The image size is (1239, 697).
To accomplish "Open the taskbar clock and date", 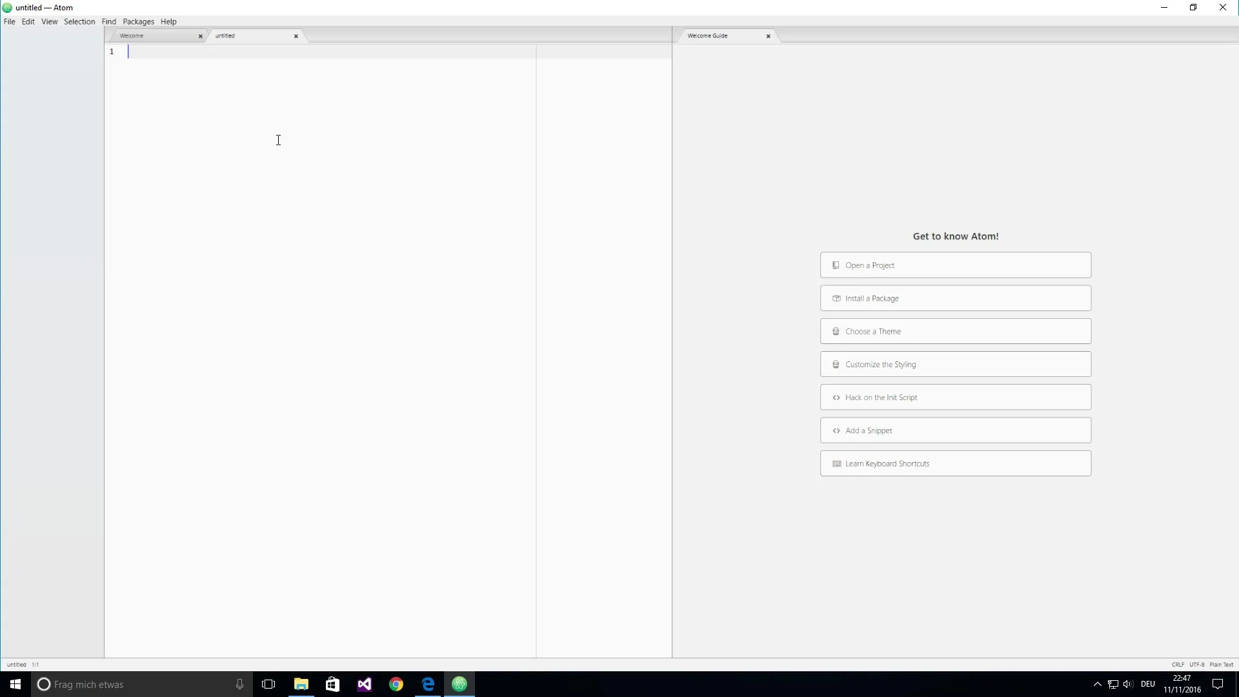I will [1182, 684].
